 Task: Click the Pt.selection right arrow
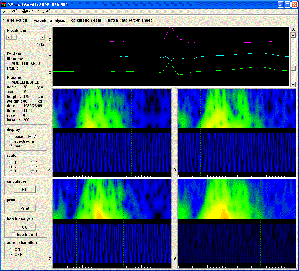point(42,38)
